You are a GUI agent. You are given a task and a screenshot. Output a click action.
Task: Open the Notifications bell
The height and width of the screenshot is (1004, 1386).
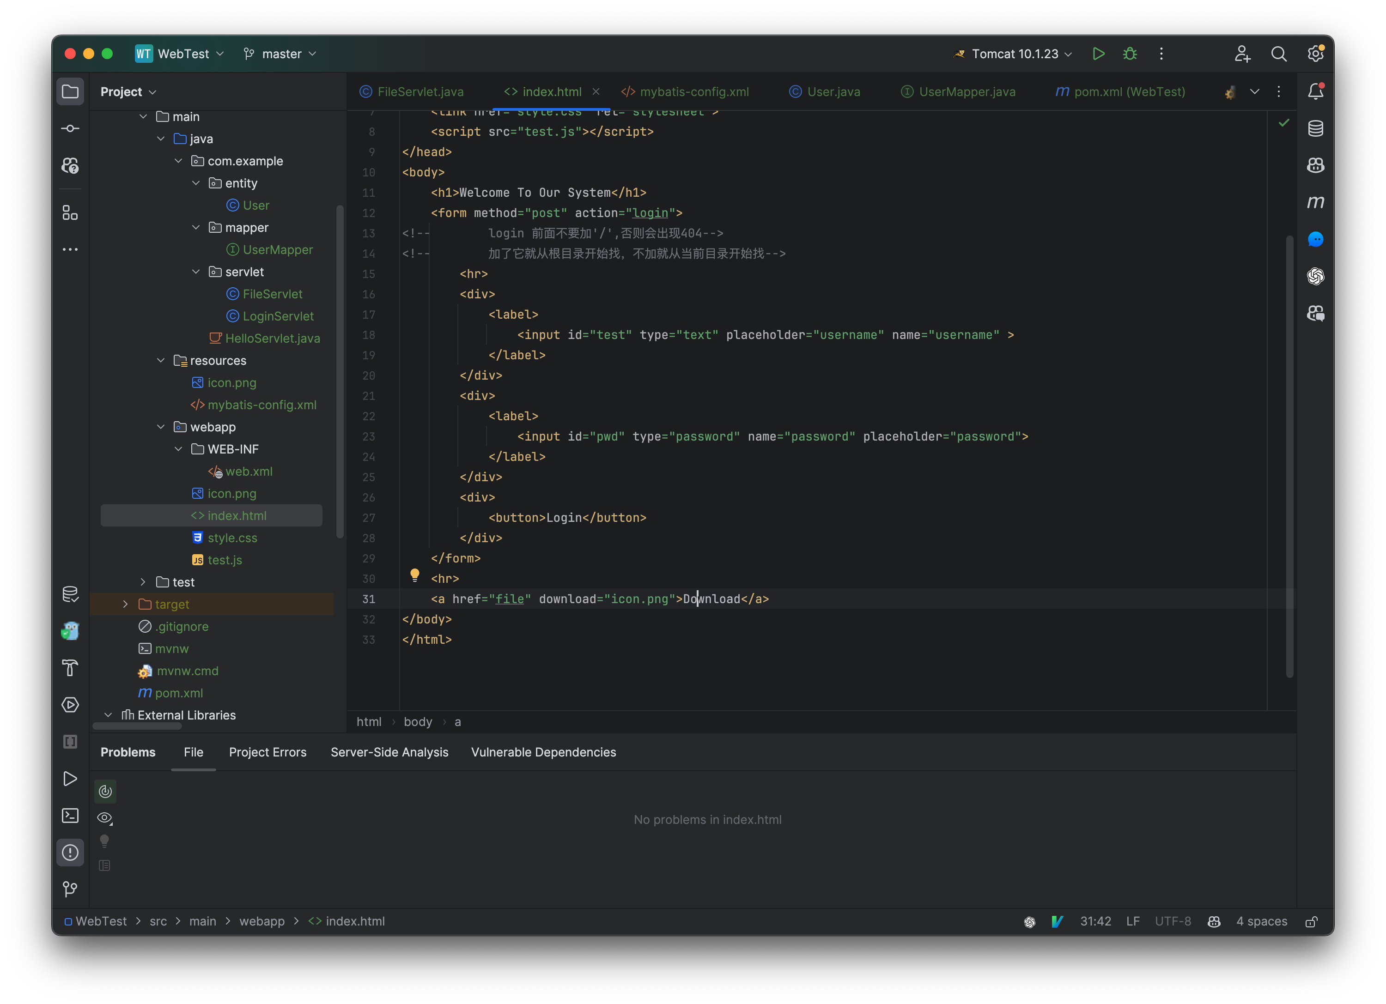coord(1315,91)
